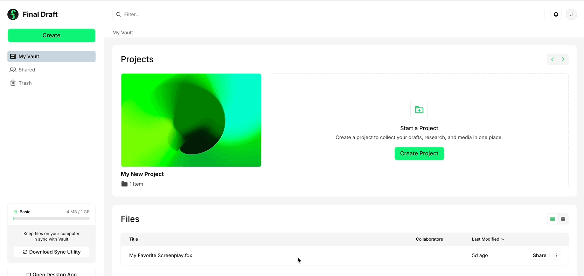
Task: Click the Basic plan storage icon
Action: [x=15, y=212]
